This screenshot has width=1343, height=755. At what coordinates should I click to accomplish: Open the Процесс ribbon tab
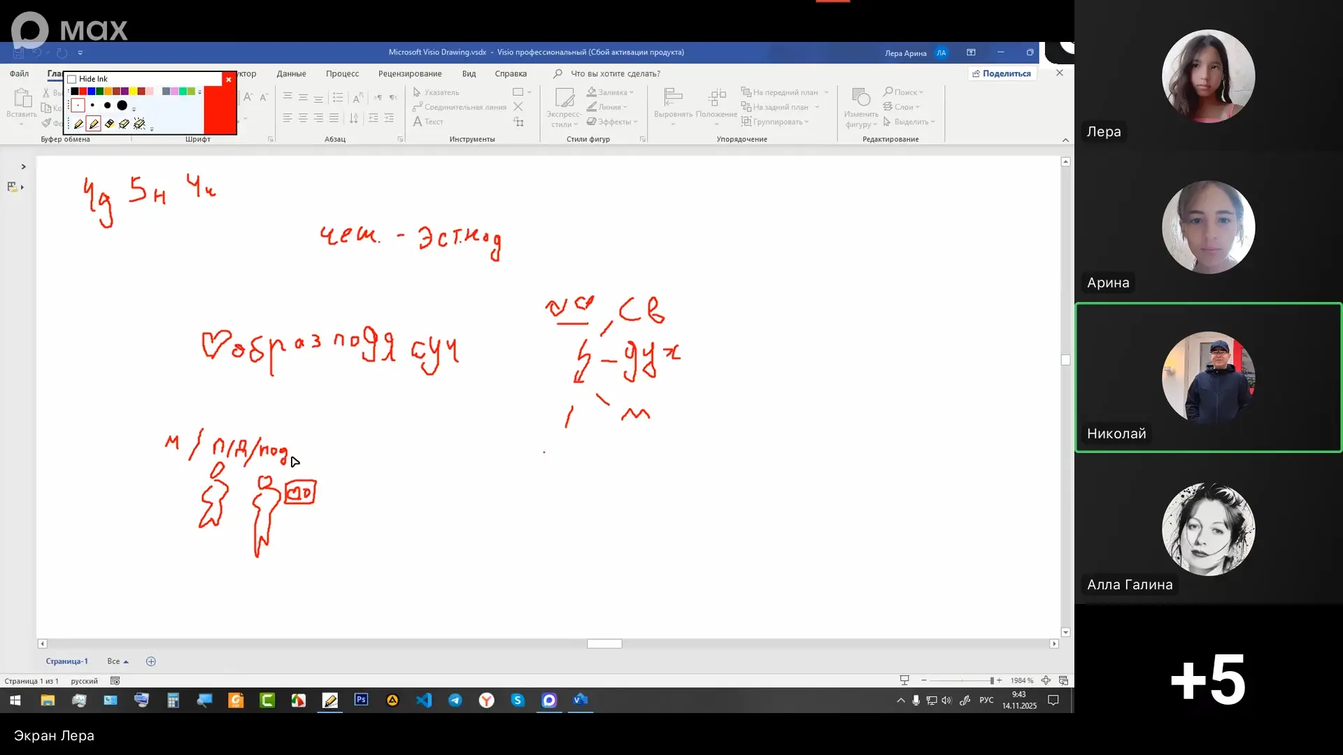point(342,73)
